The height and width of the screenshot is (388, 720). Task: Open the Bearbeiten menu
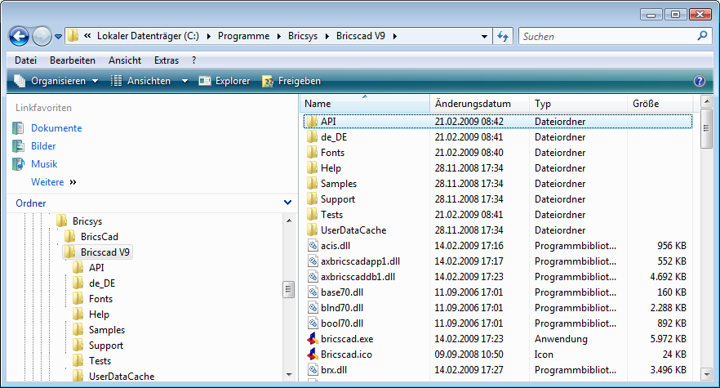click(x=73, y=60)
